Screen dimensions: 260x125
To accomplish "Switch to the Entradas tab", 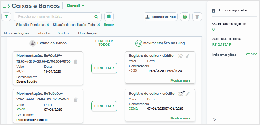I will click(43, 33).
